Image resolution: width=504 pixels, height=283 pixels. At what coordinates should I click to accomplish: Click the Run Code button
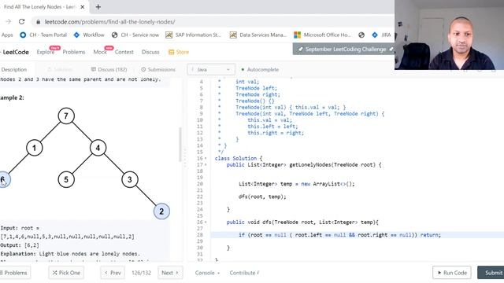(x=452, y=273)
